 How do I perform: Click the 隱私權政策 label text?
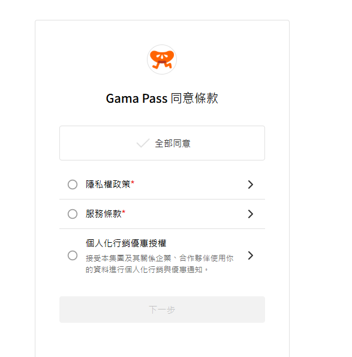click(x=108, y=185)
